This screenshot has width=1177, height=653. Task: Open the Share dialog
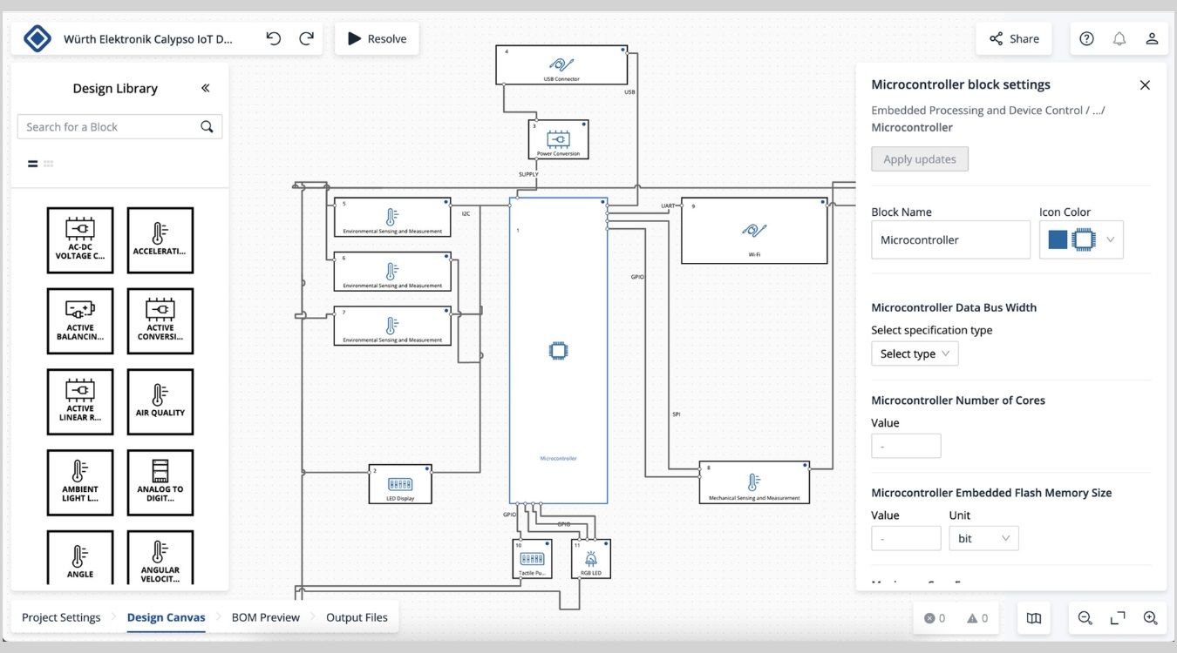[x=1013, y=39]
